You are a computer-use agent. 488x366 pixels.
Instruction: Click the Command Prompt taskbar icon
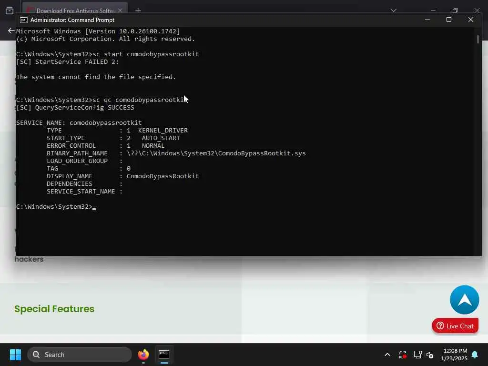point(164,355)
